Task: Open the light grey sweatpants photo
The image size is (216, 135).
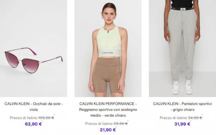Action: pos(182,49)
